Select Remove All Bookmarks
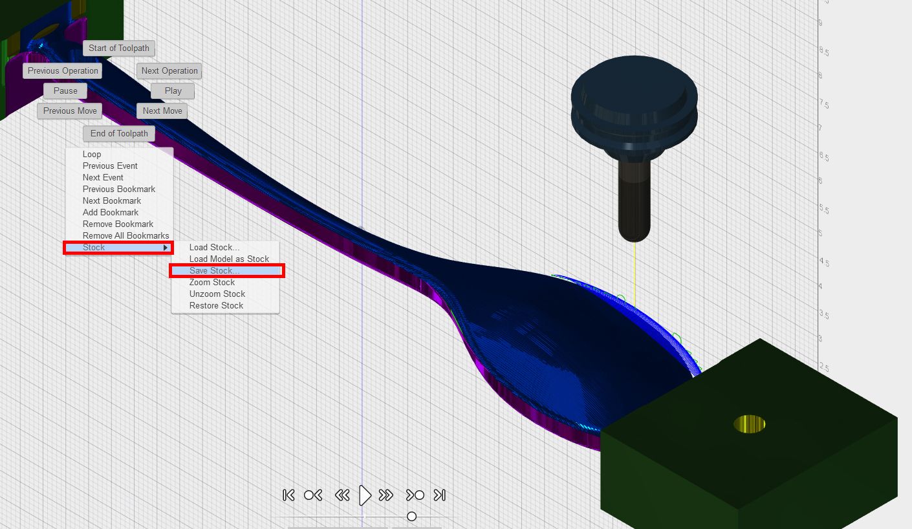The width and height of the screenshot is (912, 529). (x=126, y=235)
